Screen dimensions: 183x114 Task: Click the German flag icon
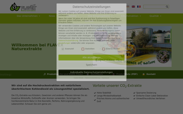[x=128, y=7]
